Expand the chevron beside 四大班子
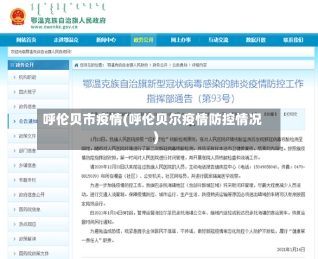This screenshot has height=259, width=318. [15, 92]
